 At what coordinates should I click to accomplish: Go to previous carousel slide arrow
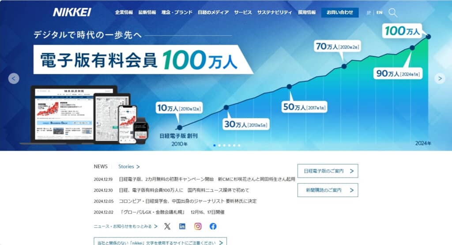point(14,78)
